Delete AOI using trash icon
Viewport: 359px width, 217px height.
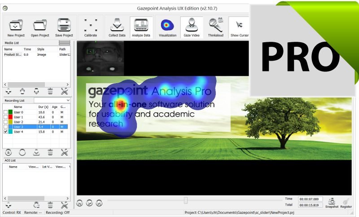[50, 204]
